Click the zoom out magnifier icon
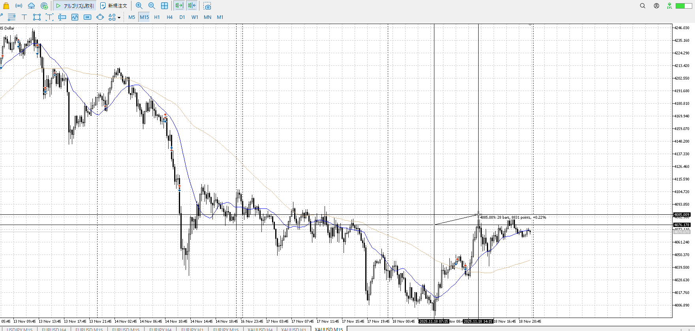 coord(152,6)
